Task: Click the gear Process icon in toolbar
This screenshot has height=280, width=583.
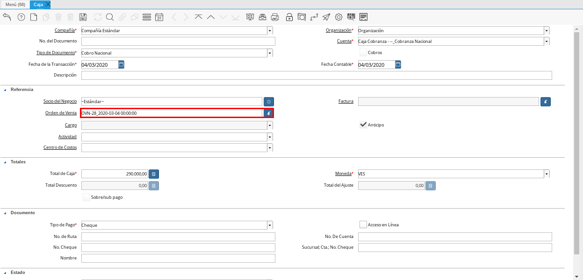Action: click(x=339, y=17)
